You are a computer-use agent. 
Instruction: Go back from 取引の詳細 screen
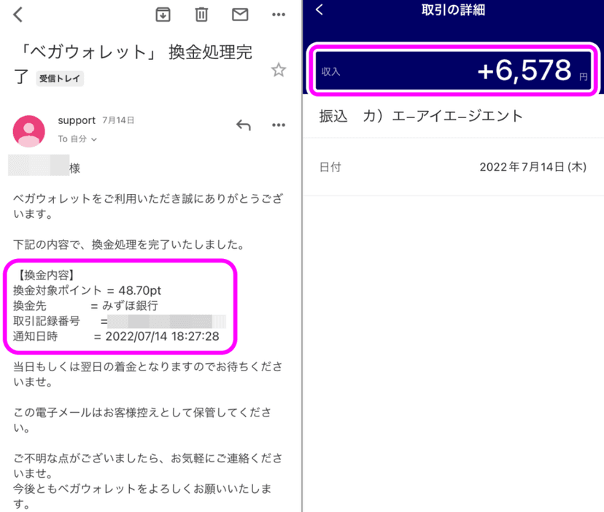click(319, 9)
